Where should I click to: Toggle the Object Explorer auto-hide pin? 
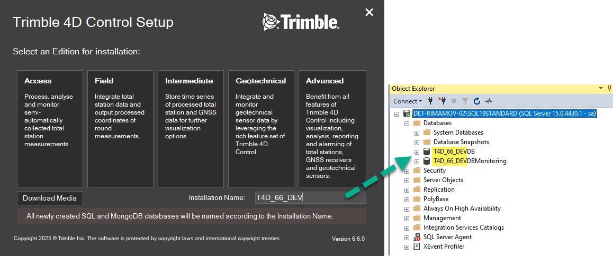[609, 89]
